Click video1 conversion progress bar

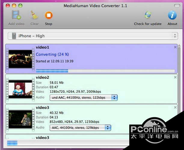coord(105,71)
